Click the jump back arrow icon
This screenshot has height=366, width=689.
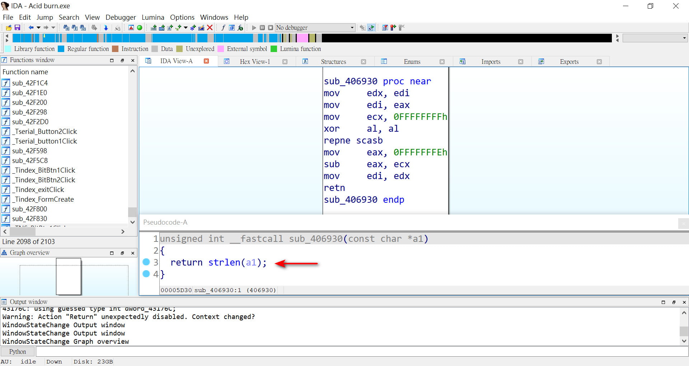coord(31,28)
